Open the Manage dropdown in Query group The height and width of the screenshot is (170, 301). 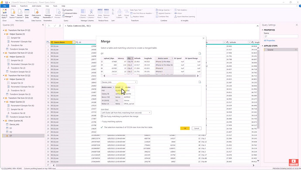coord(68,17)
